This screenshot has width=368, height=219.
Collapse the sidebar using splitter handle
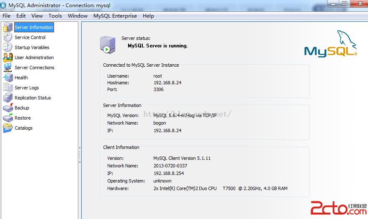80,155
